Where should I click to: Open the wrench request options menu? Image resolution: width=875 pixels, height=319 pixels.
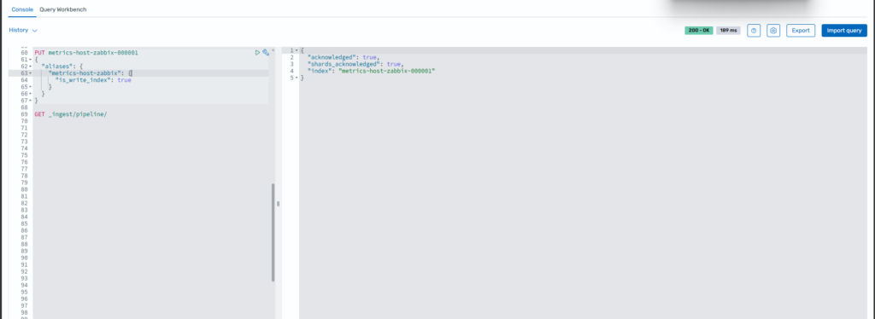coord(267,52)
